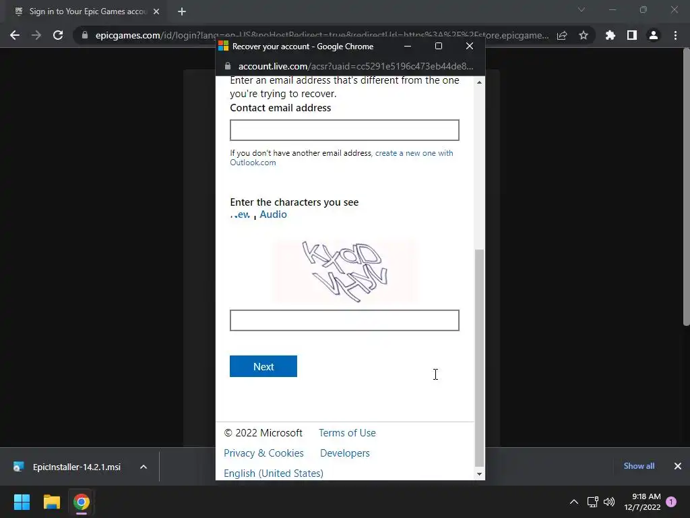Open the clock showing 9:18 AM
This screenshot has height=518, width=690.
tap(642, 502)
